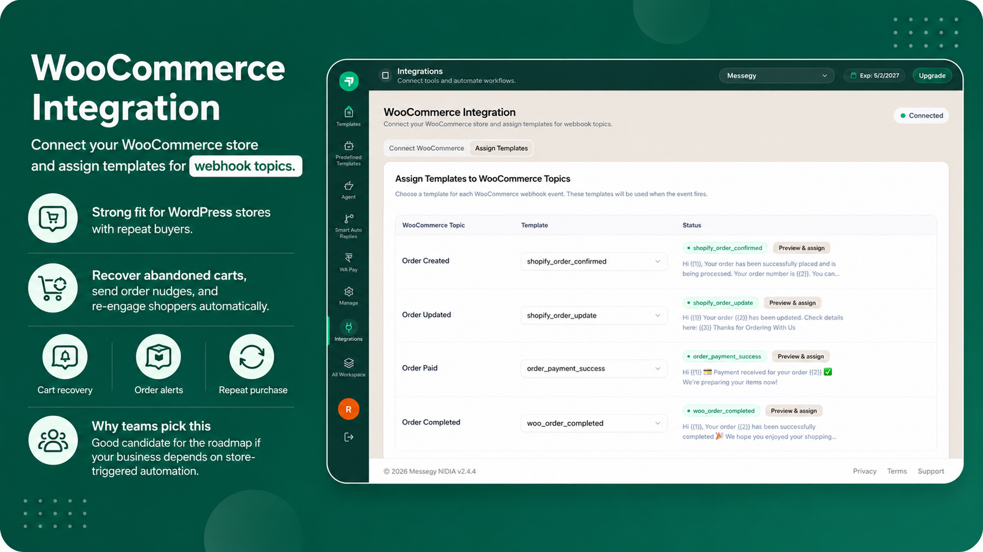Screen dimensions: 983x552
Task: Click the abandoned cart refresh icon
Action: pos(53,288)
